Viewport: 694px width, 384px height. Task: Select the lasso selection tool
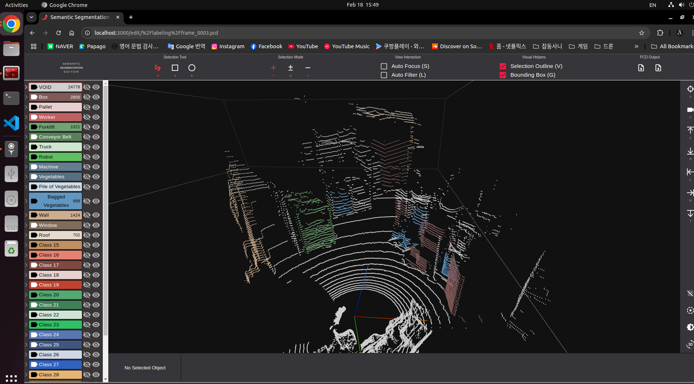pos(158,68)
